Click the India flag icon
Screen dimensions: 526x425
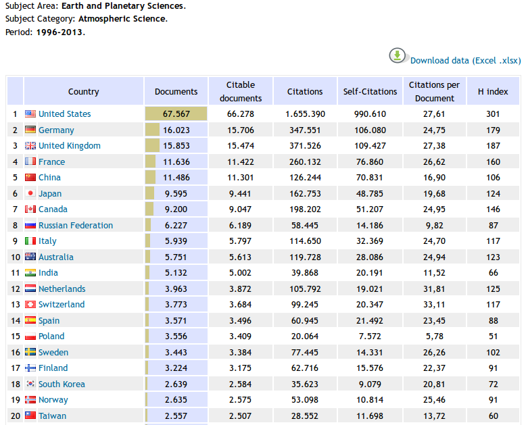coord(30,273)
